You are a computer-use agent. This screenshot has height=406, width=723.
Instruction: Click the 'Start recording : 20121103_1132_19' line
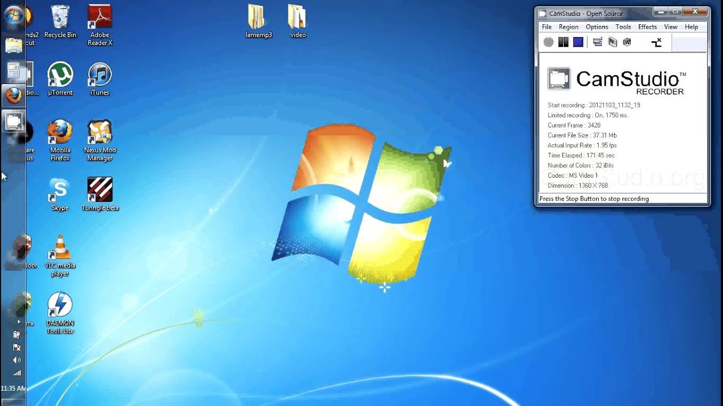click(x=594, y=105)
